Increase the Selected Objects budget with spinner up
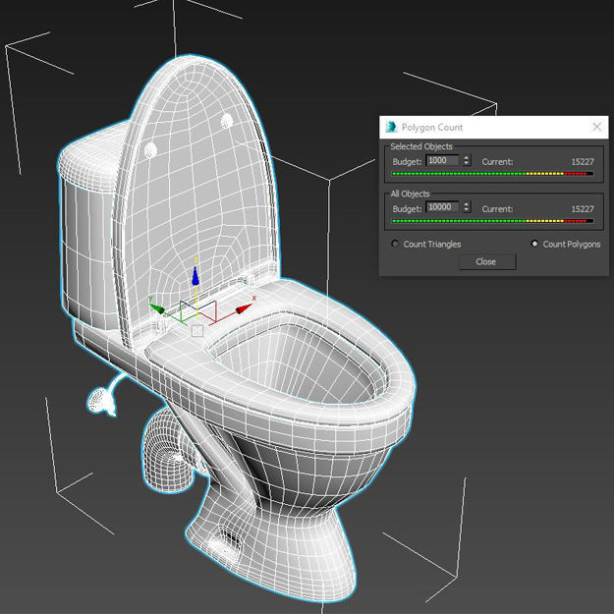 pyautogui.click(x=466, y=158)
